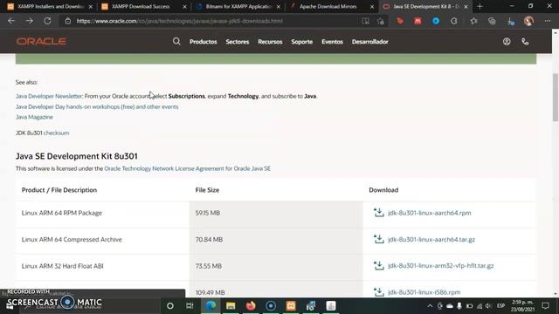559x314 pixels.
Task: Add this page to favorites star icon
Action: point(381,21)
